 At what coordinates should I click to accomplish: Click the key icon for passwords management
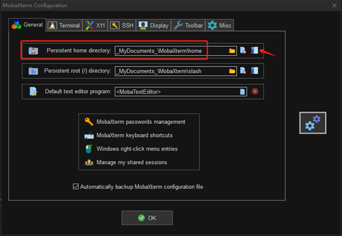89,121
